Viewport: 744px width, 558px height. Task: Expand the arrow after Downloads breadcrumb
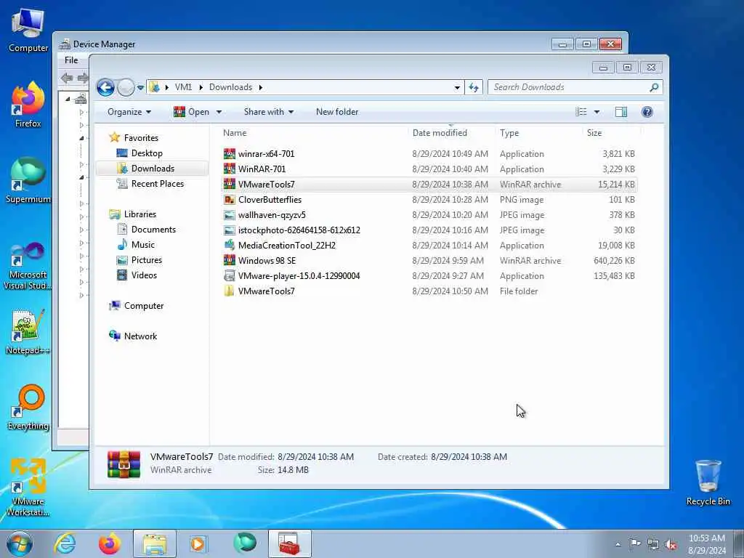point(261,87)
